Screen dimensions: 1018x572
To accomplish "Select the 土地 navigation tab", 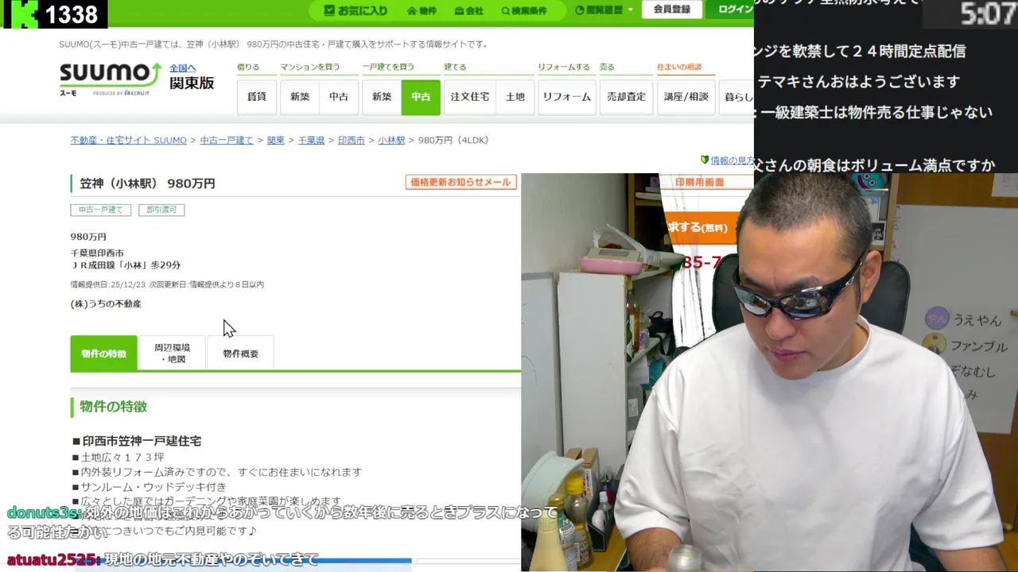I will [x=515, y=97].
